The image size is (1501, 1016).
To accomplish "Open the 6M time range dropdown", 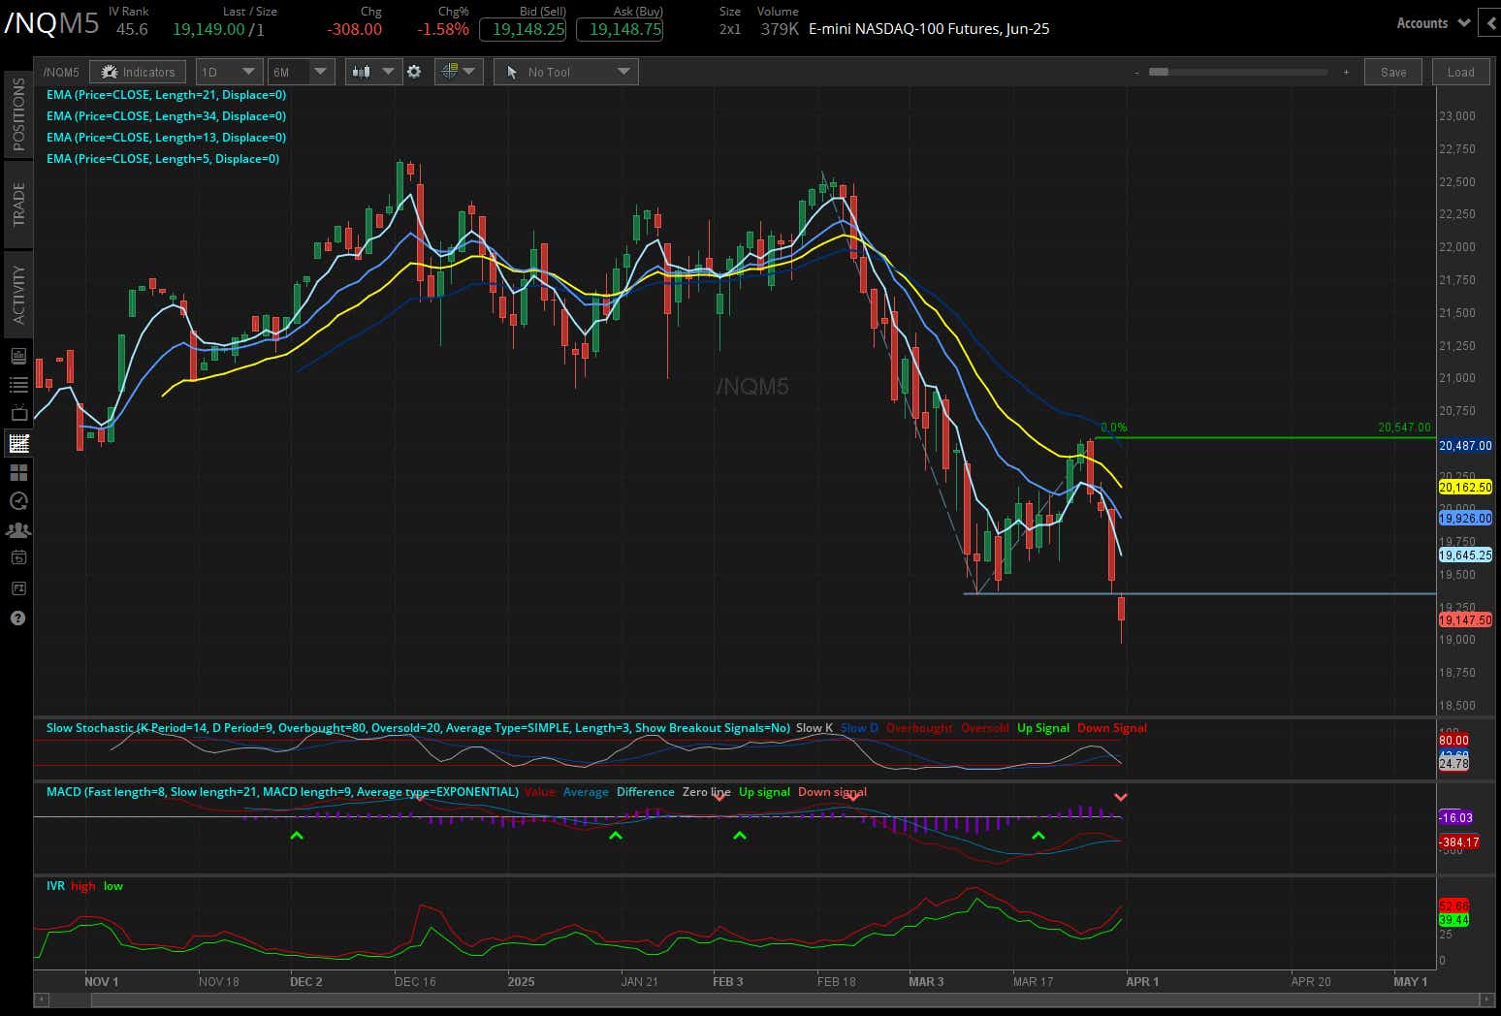I will pyautogui.click(x=301, y=71).
